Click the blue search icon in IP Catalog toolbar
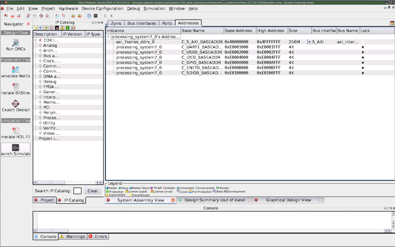The image size is (395, 247). click(40, 27)
